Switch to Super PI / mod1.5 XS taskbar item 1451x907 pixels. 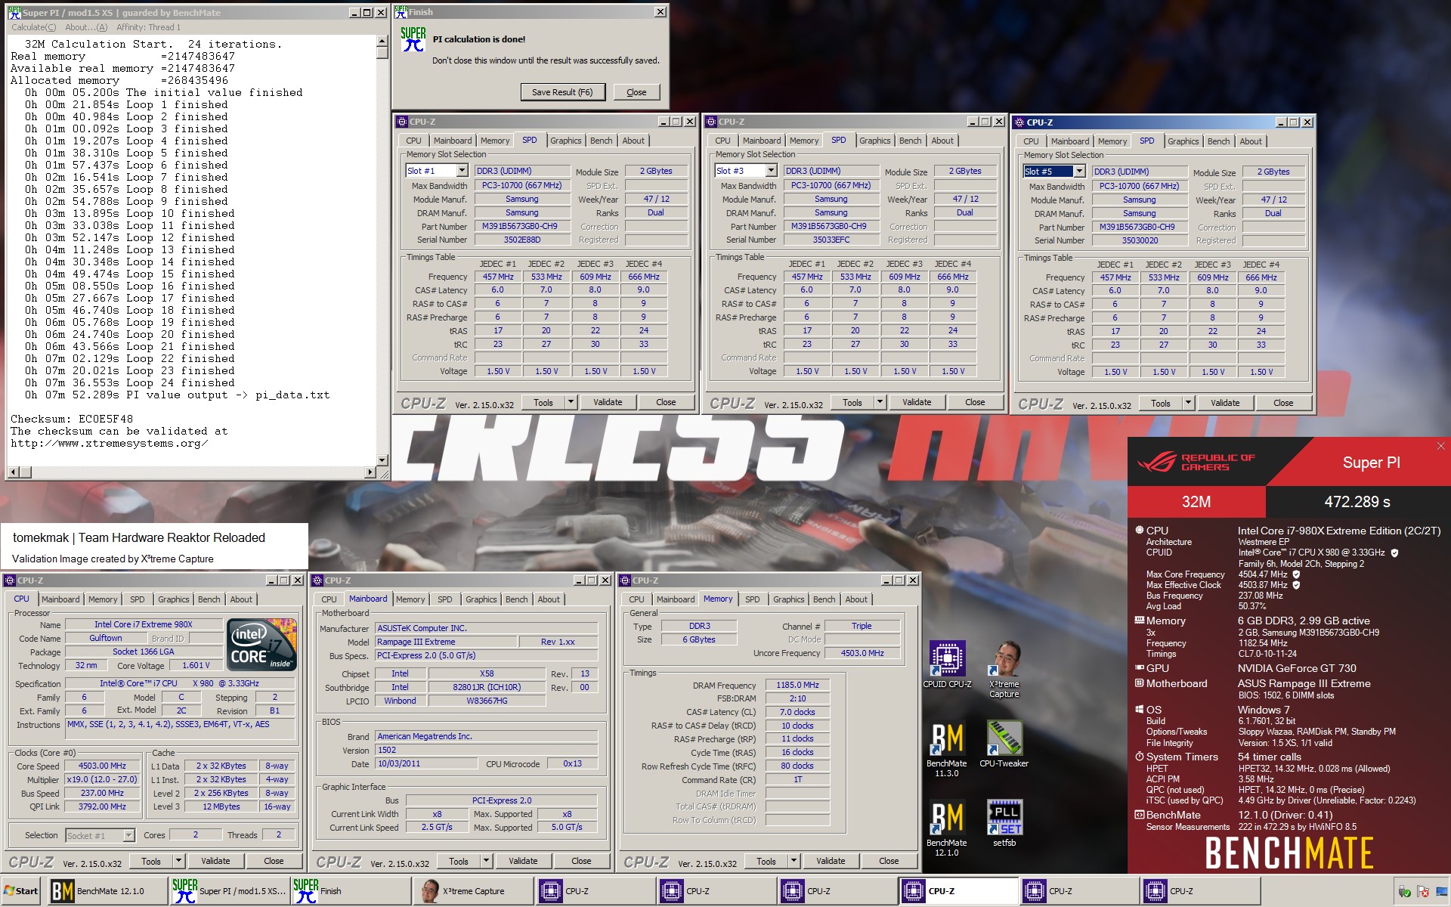click(230, 891)
